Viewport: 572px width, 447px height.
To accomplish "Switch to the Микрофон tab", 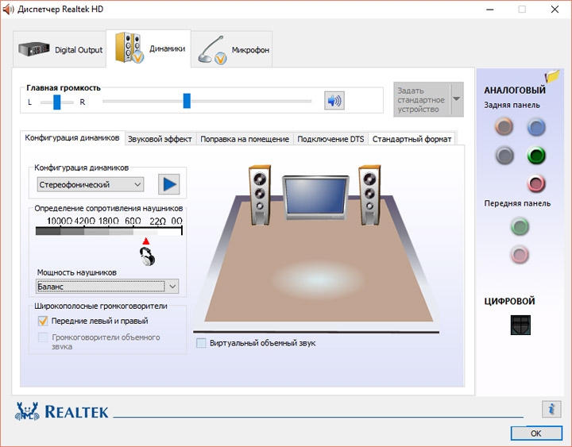I will tap(232, 49).
